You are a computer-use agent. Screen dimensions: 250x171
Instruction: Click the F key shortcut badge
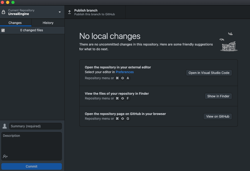click(128, 98)
